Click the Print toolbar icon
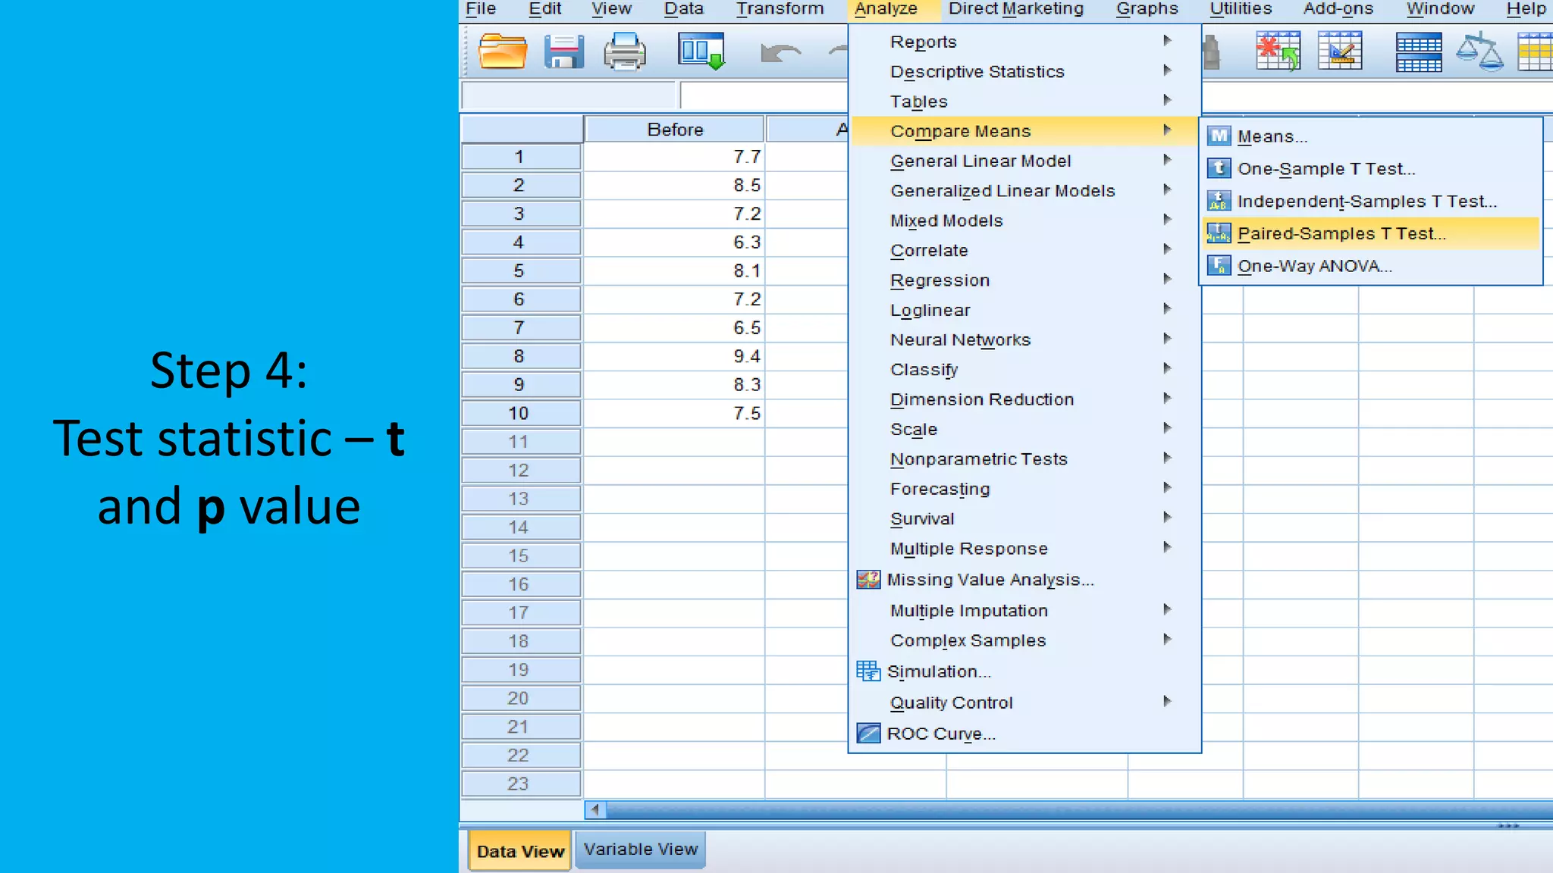Image resolution: width=1553 pixels, height=873 pixels. point(624,52)
